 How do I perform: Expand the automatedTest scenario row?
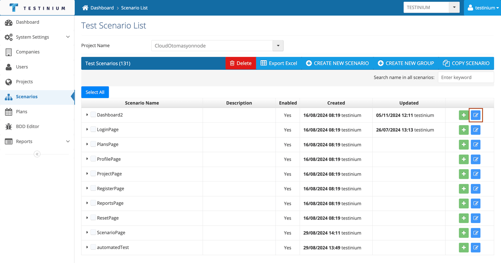87,247
